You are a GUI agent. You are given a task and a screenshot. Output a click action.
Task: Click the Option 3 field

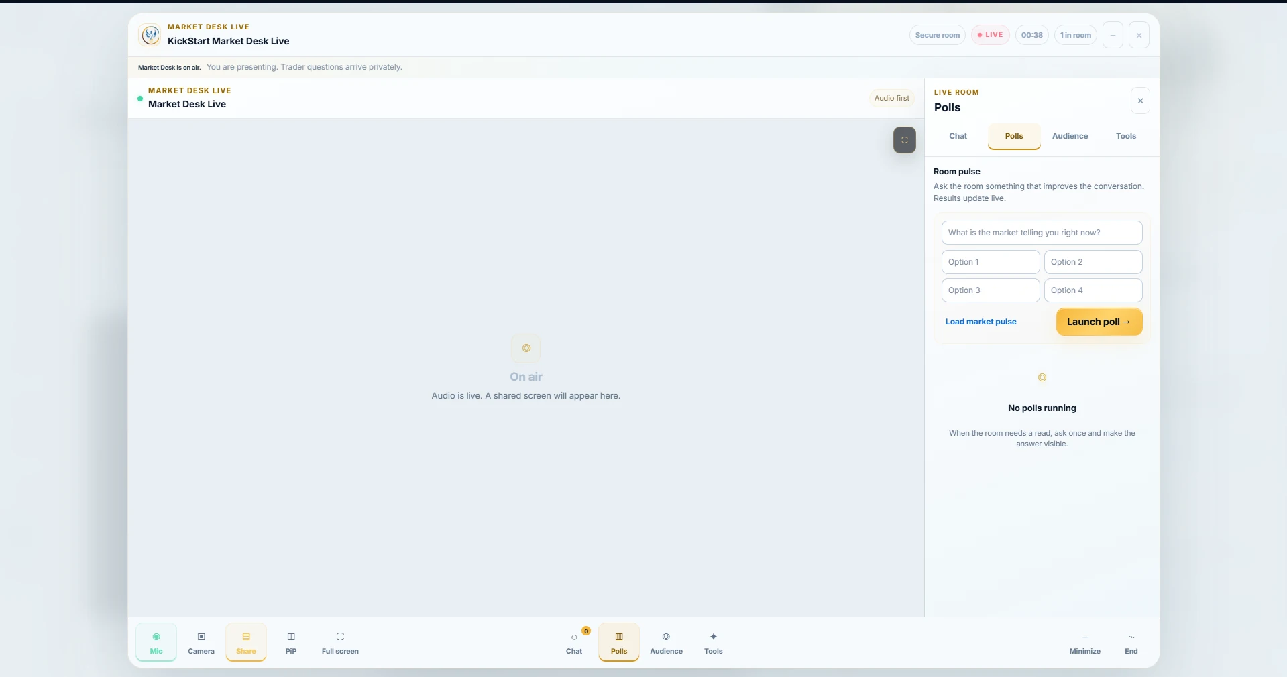pyautogui.click(x=991, y=290)
